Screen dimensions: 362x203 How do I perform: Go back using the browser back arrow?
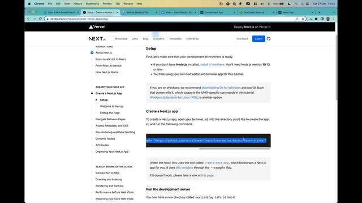[x=28, y=19]
